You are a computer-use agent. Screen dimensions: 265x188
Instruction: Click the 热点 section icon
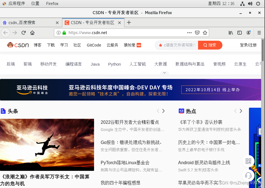[x=181, y=111]
